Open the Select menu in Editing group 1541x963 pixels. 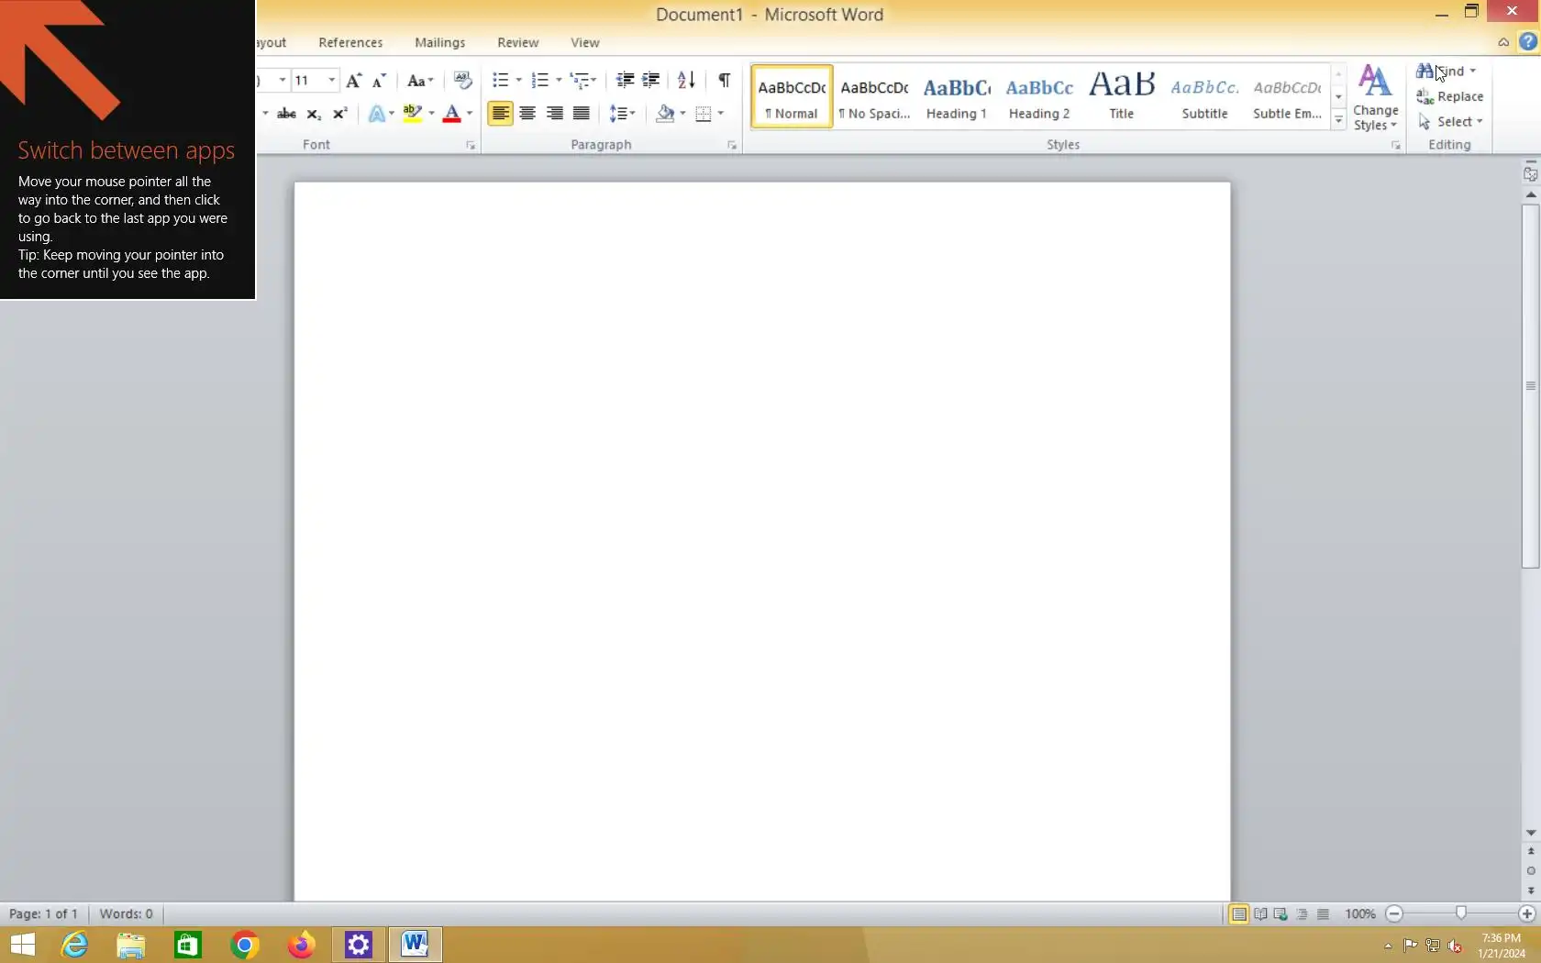1450,121
